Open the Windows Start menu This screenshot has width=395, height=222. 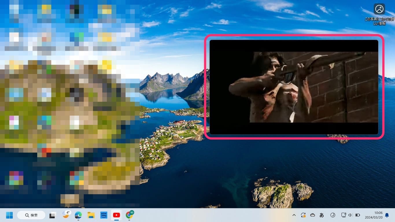pyautogui.click(x=9, y=215)
